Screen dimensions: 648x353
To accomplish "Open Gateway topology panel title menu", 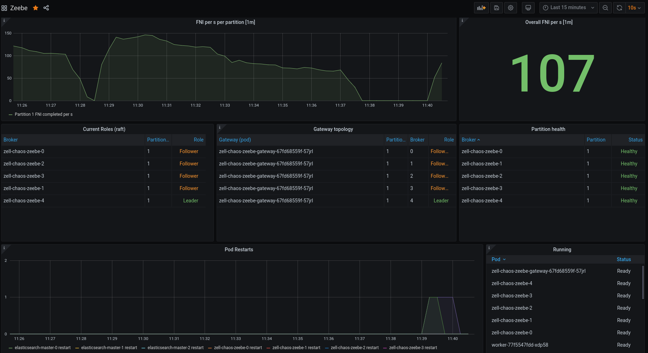I will (333, 129).
